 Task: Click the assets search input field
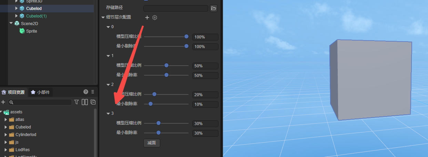(x=41, y=102)
